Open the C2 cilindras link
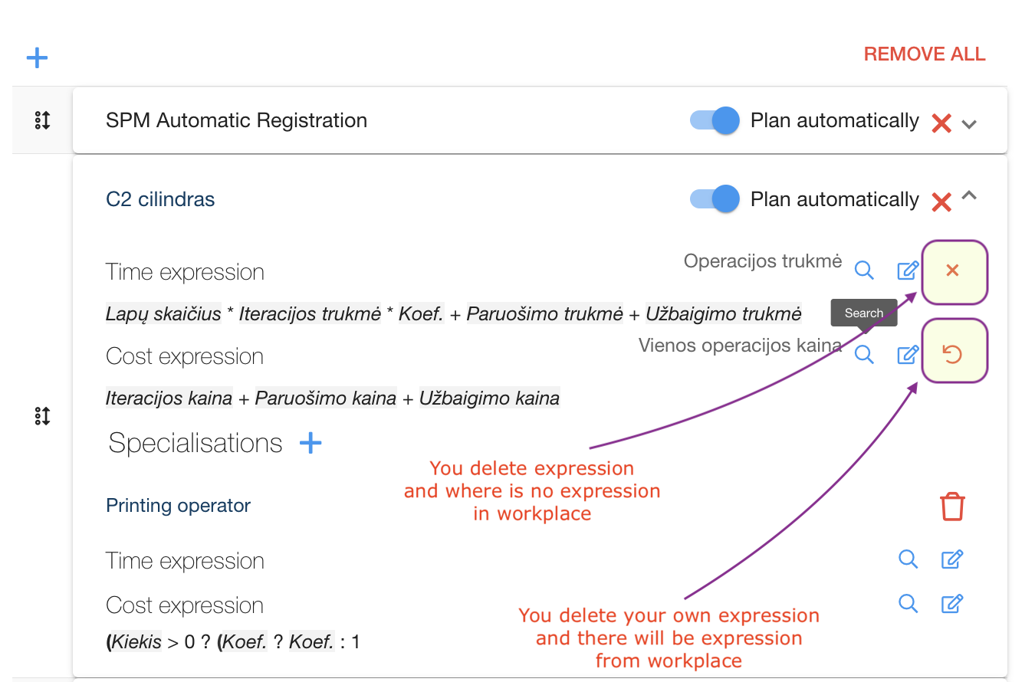The image size is (1035, 682). coord(160,199)
